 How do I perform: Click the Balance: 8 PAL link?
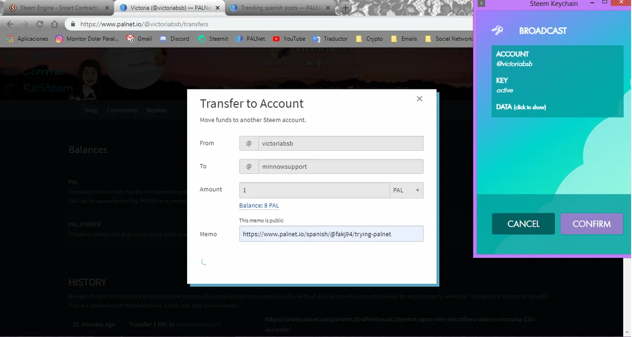pos(259,206)
